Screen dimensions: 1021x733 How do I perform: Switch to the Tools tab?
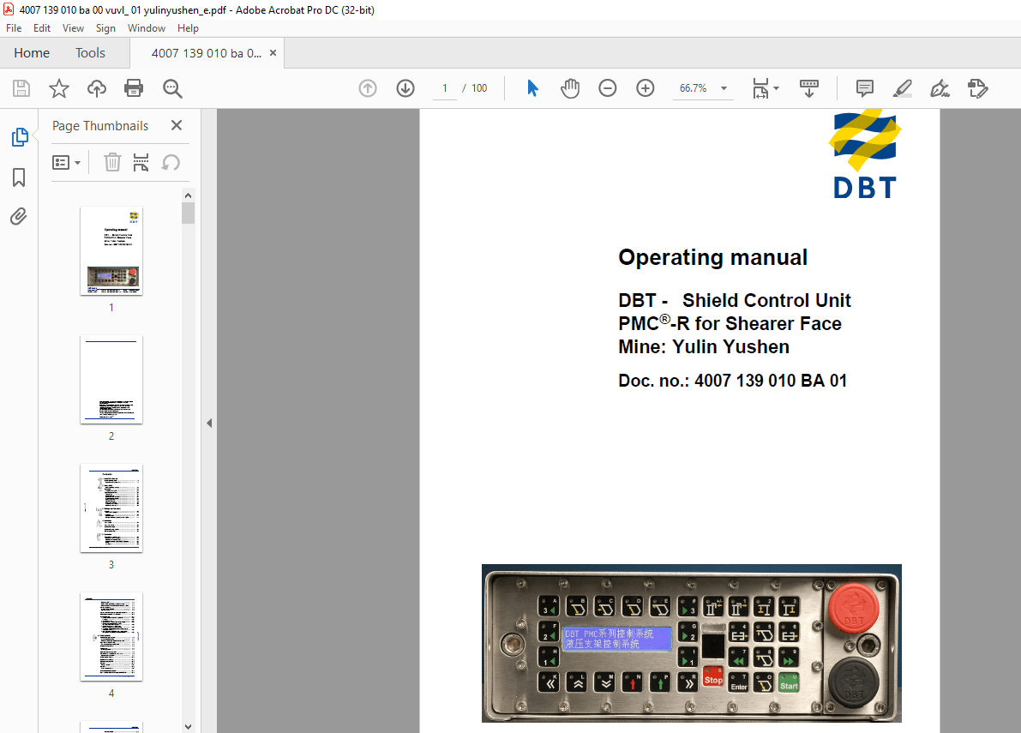point(90,52)
